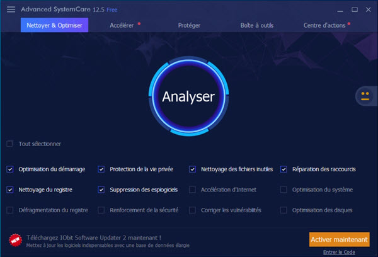Uncheck Réparation des raccourcis
This screenshot has height=257, width=378.
point(283,169)
